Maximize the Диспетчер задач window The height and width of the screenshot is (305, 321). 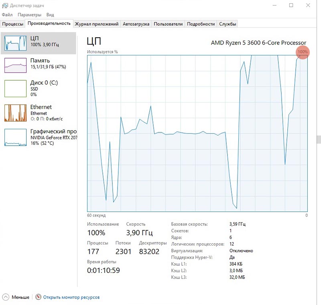(291, 5)
